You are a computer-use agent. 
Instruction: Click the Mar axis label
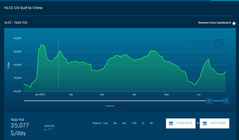[x=102, y=95]
